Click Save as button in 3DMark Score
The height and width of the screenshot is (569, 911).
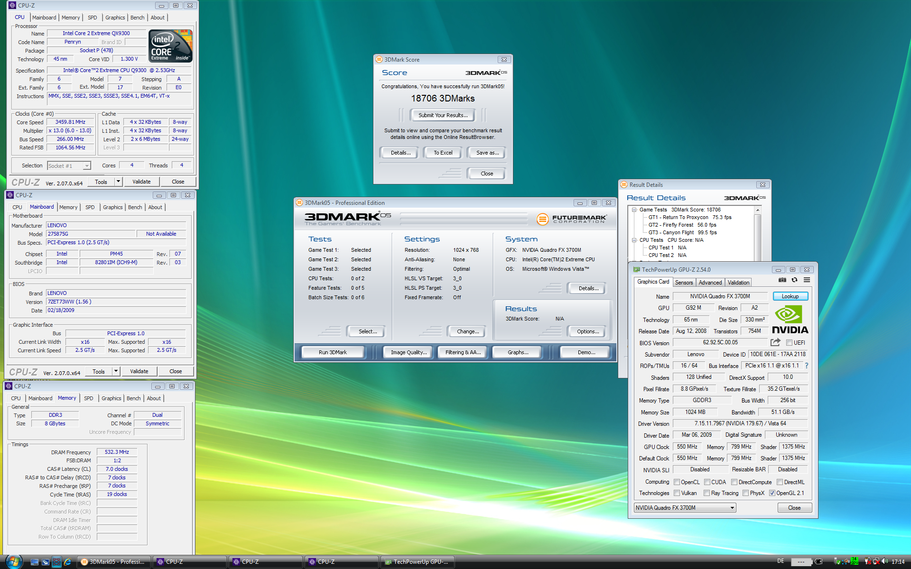487,153
